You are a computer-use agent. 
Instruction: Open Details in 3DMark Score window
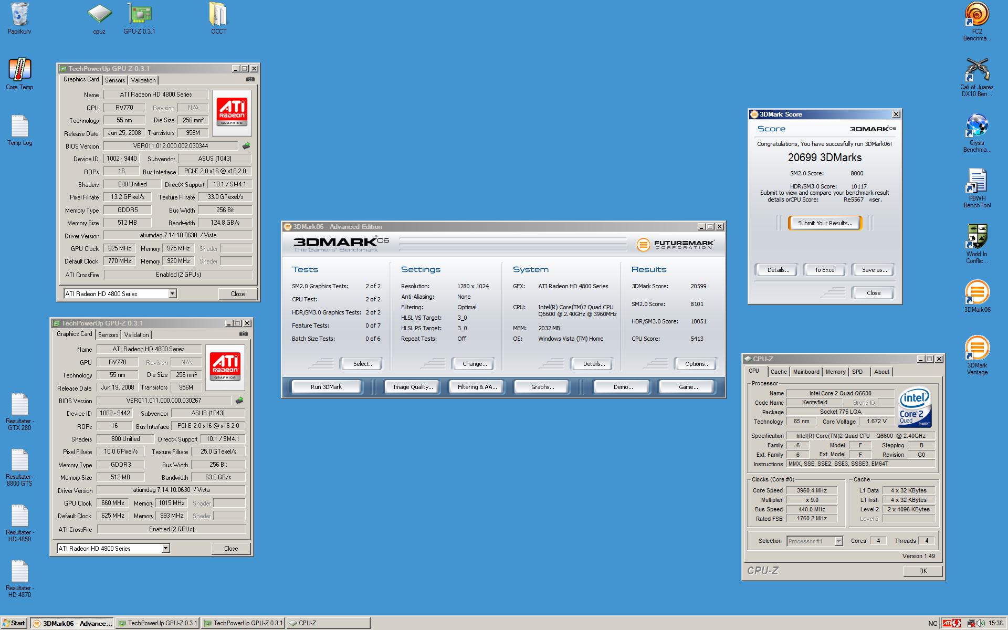[x=778, y=270]
